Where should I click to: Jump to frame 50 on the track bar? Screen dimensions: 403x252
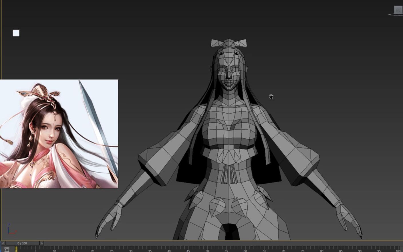[207, 251]
